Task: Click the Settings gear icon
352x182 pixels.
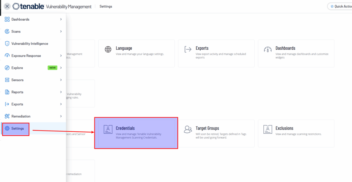Action: coord(7,129)
